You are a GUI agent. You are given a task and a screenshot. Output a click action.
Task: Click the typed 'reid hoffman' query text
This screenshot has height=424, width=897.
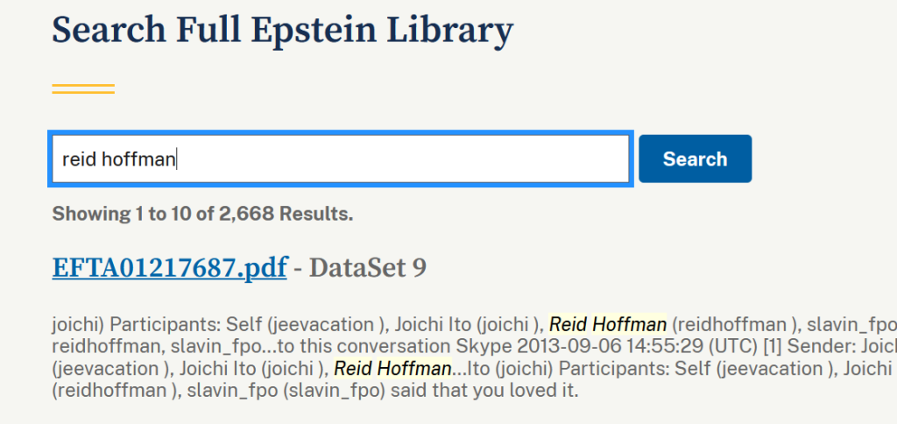pyautogui.click(x=118, y=159)
